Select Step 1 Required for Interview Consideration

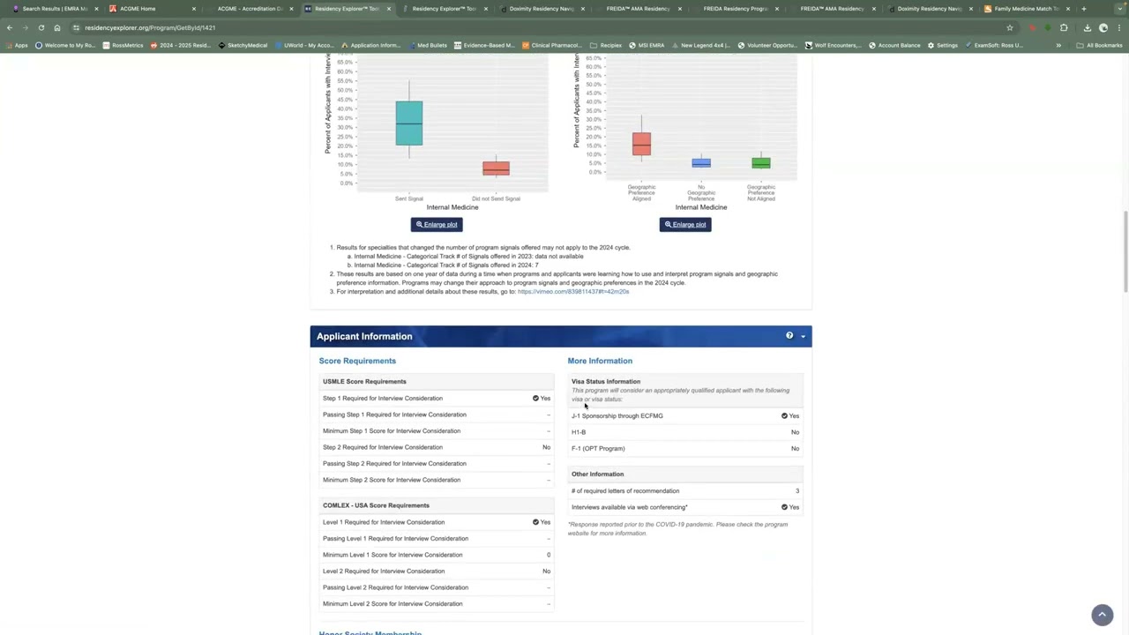click(x=437, y=398)
